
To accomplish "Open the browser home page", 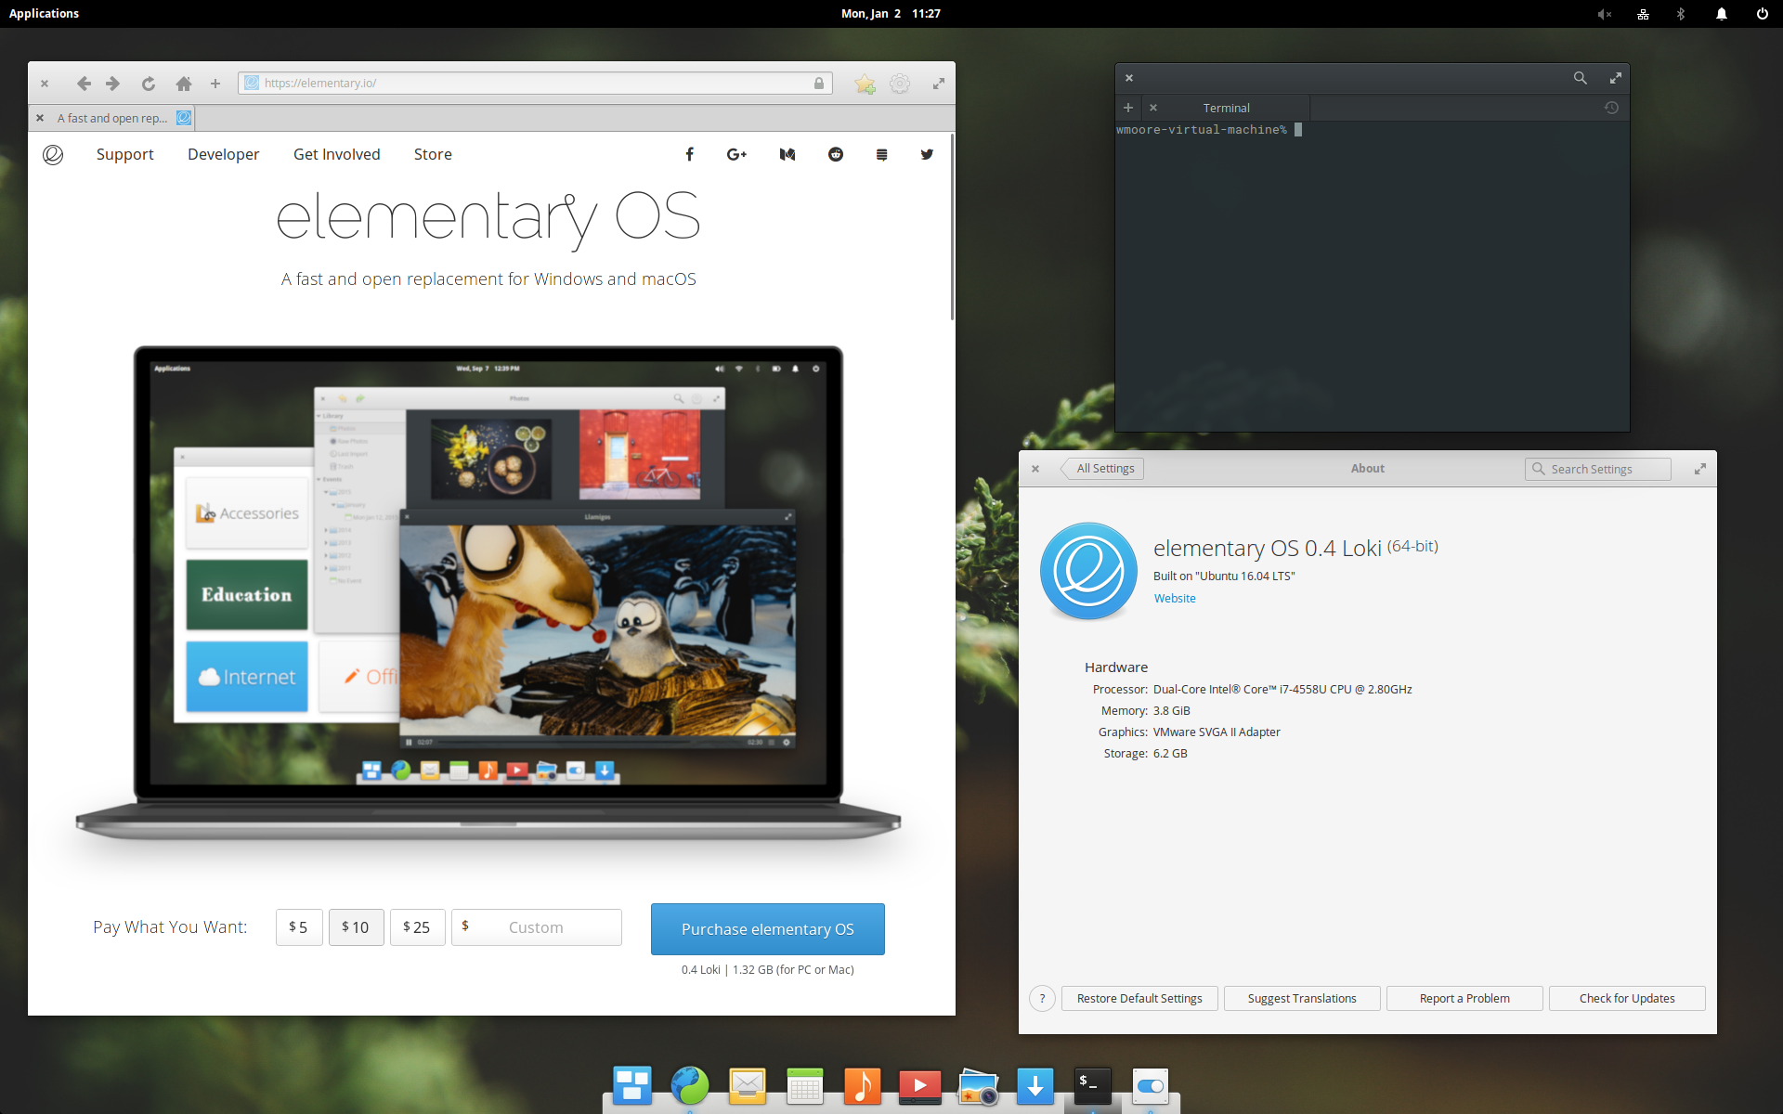I will (184, 84).
